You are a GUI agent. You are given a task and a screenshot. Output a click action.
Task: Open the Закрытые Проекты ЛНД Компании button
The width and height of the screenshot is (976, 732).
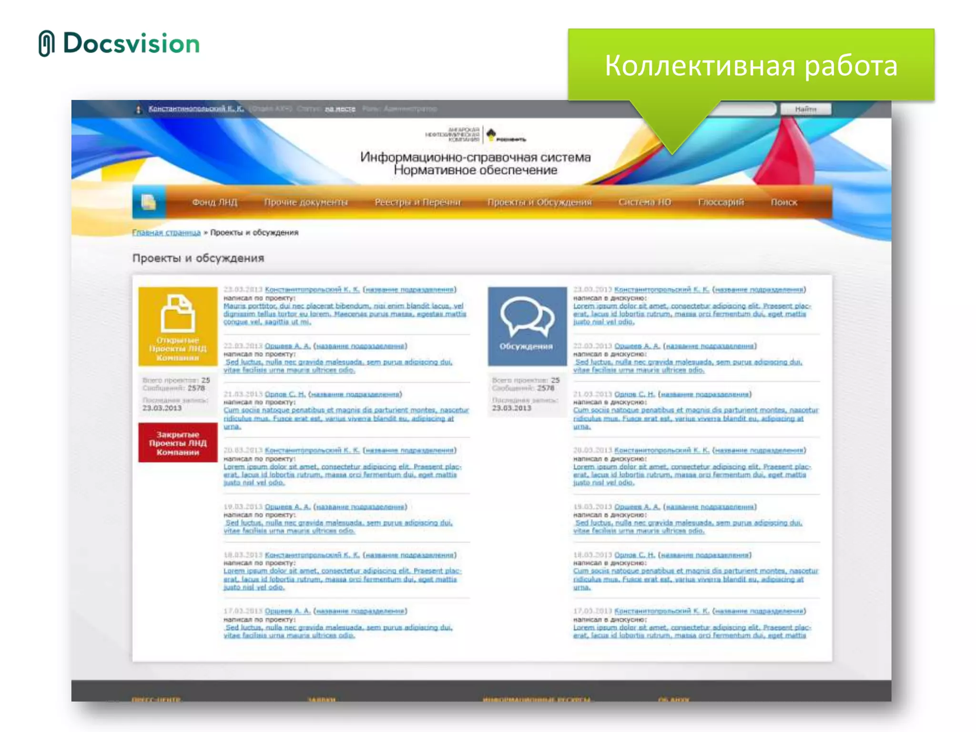178,443
